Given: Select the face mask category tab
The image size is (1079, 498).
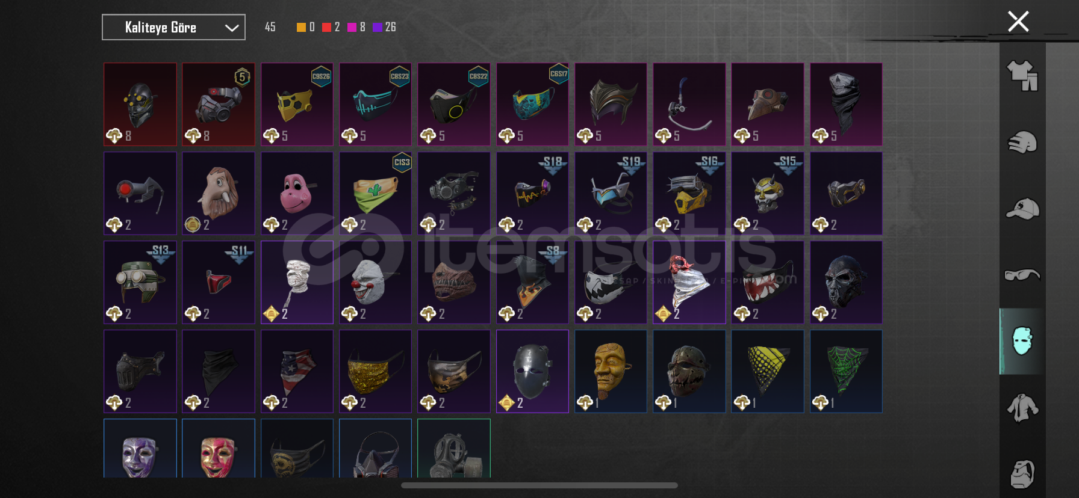Looking at the screenshot, I should tap(1022, 341).
